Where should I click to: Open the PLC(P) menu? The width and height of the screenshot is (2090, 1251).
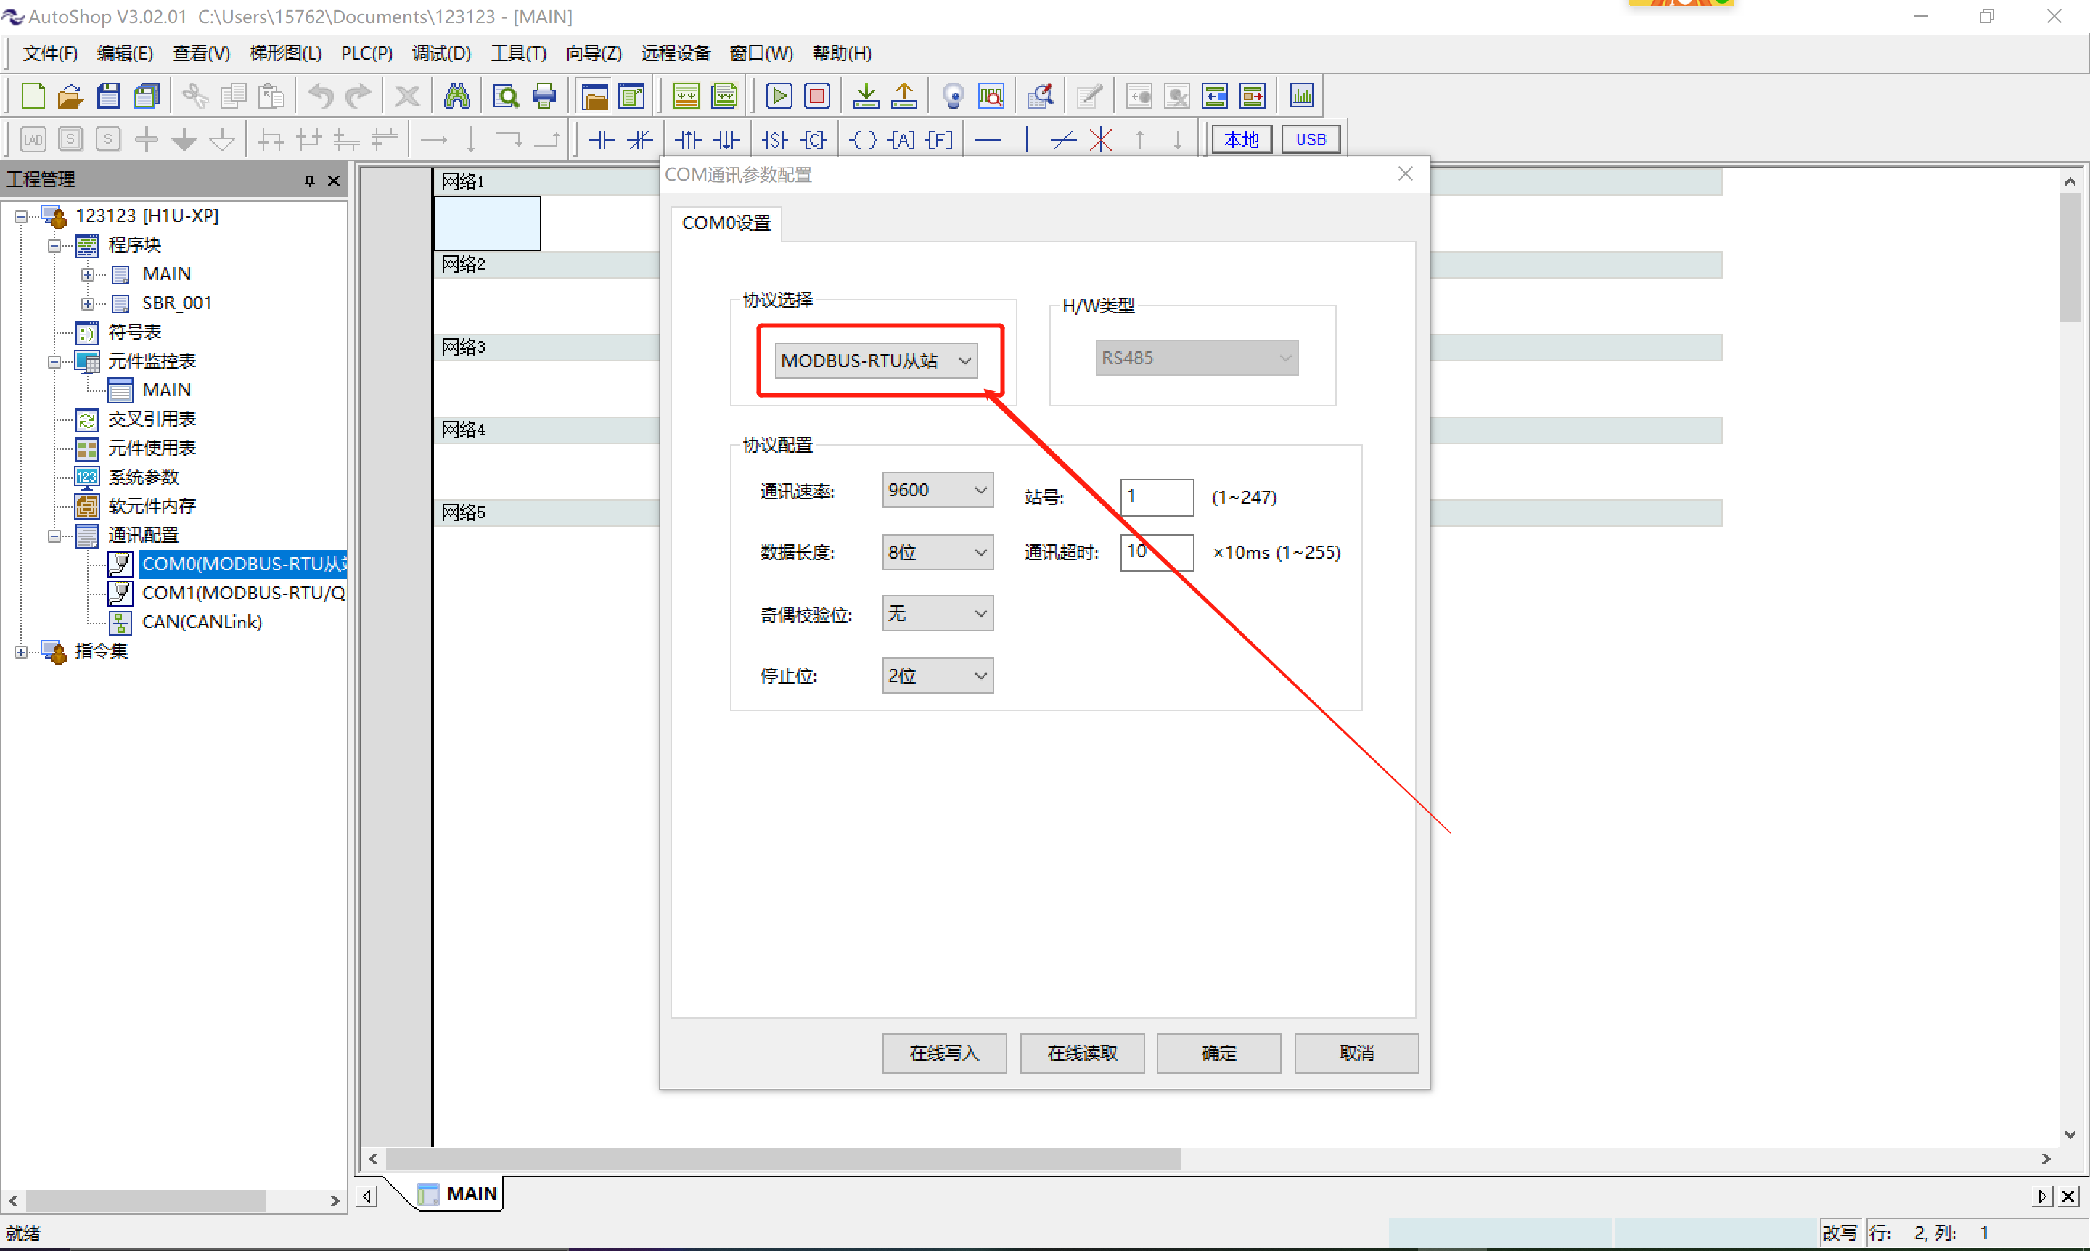(366, 53)
